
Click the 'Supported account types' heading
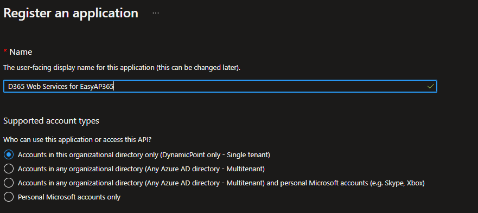[51, 121]
